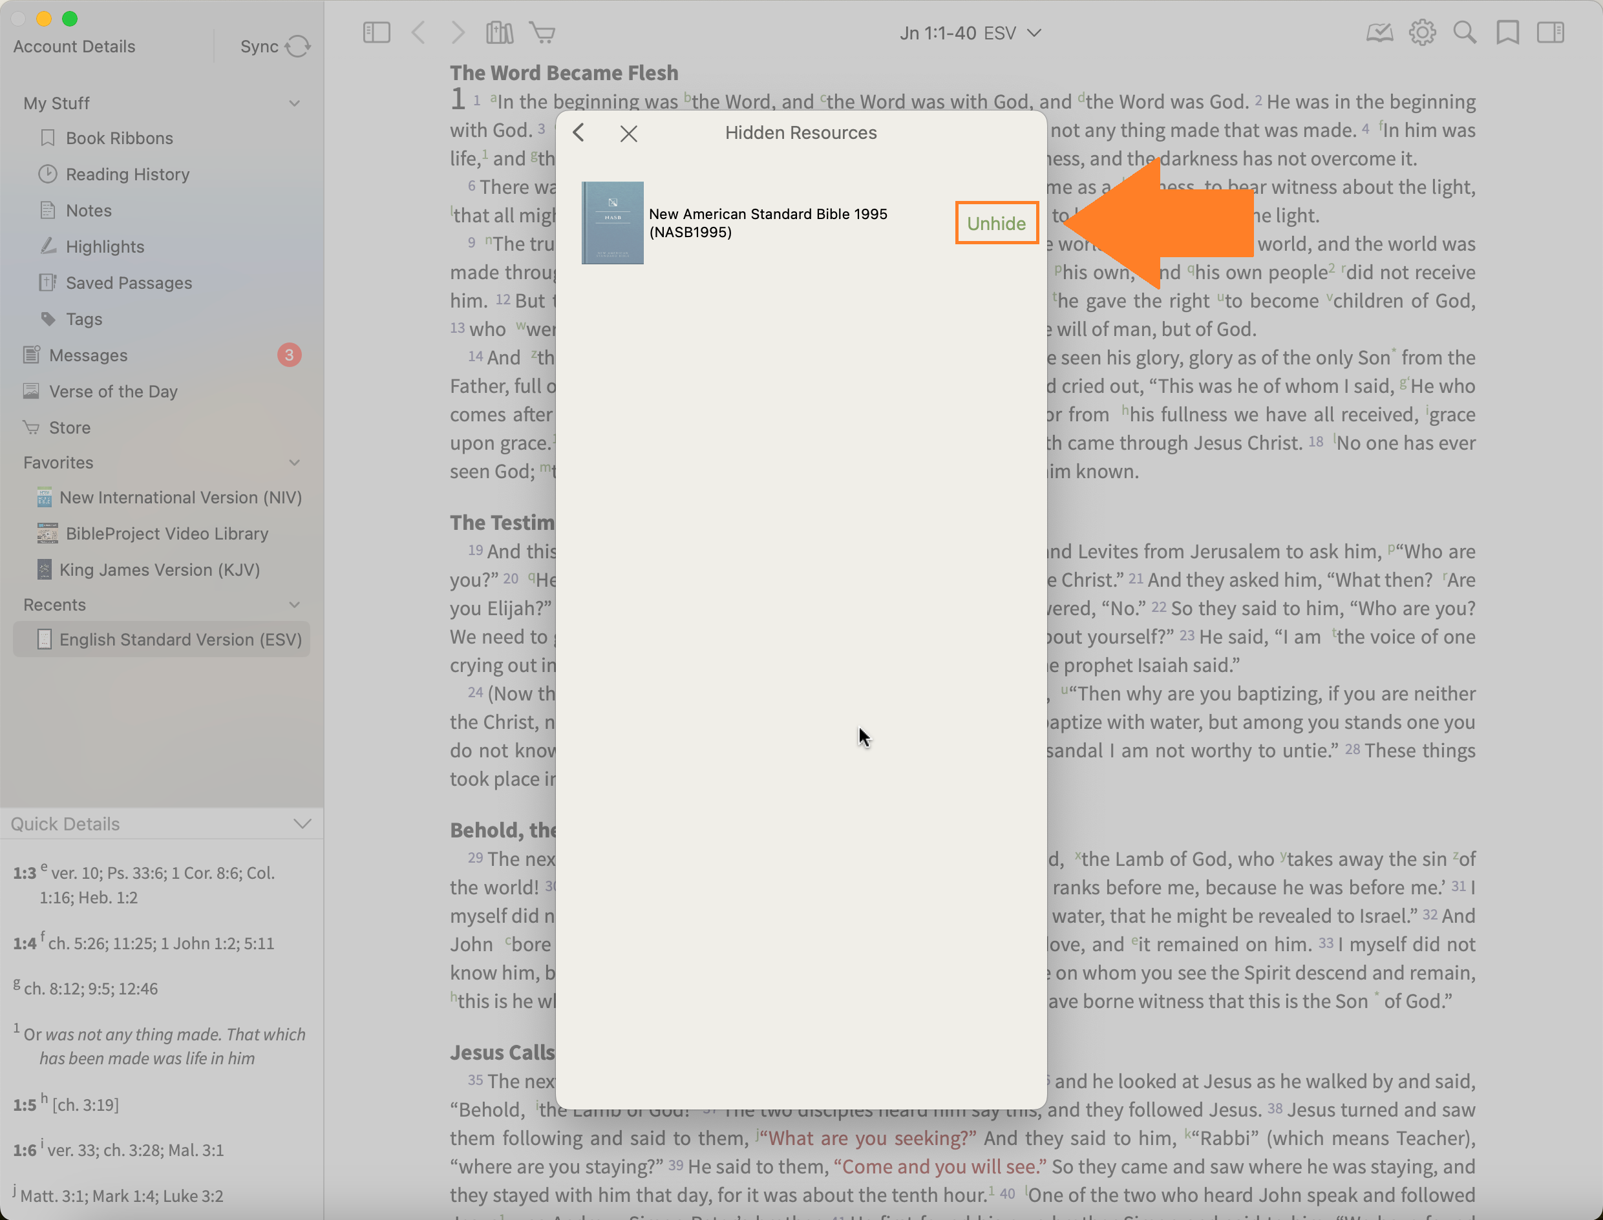Go back in Hidden Resources dialog
This screenshot has height=1220, width=1603.
click(579, 133)
